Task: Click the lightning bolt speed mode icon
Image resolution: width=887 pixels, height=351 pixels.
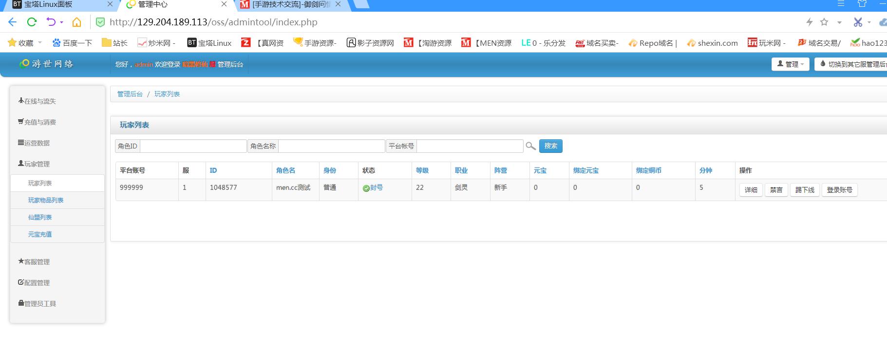Action: (810, 22)
